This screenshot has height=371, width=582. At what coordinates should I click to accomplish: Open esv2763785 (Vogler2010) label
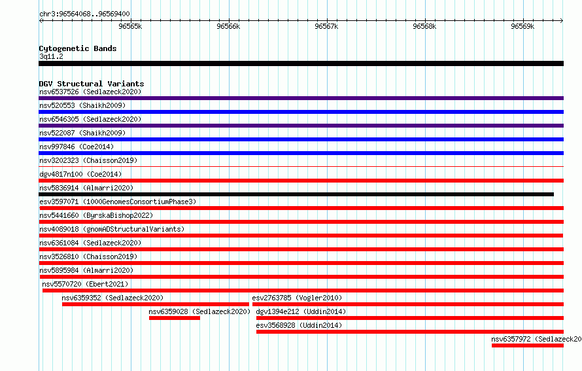[x=297, y=298]
